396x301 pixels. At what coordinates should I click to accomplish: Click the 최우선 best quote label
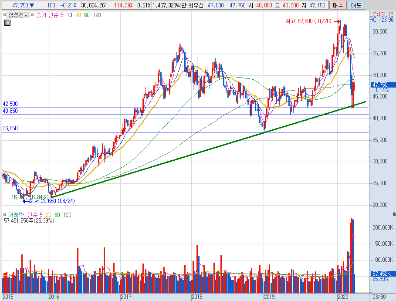coord(196,5)
